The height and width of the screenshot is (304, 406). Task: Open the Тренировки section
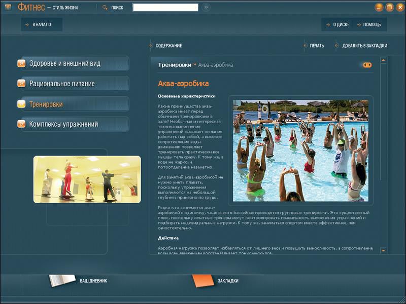tap(46, 104)
